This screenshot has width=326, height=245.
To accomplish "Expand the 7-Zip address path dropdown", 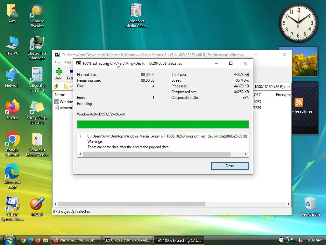I will pyautogui.click(x=288, y=86).
